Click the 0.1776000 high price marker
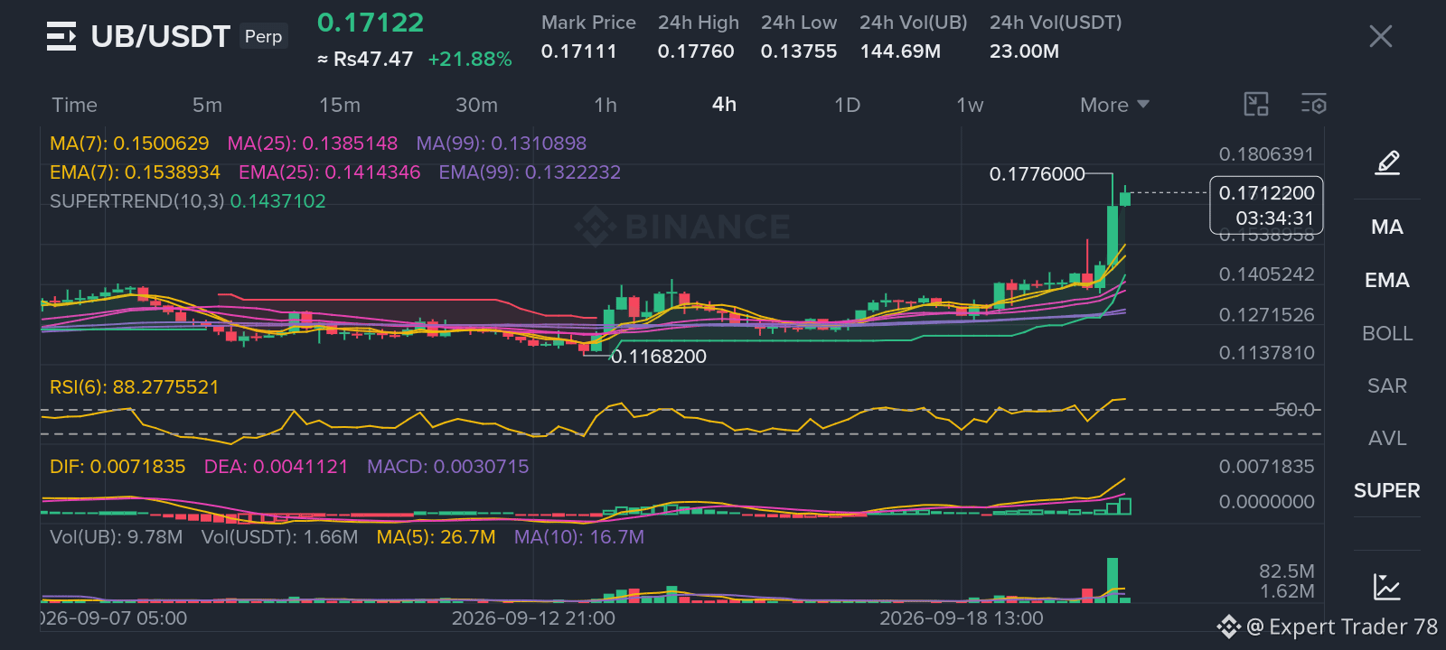The width and height of the screenshot is (1446, 650). pyautogui.click(x=1037, y=173)
